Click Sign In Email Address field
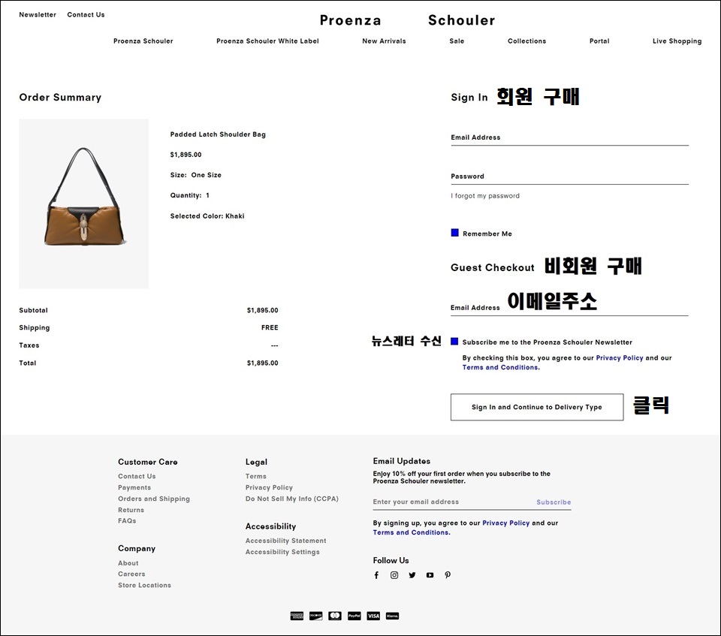721x636 pixels. (570, 137)
